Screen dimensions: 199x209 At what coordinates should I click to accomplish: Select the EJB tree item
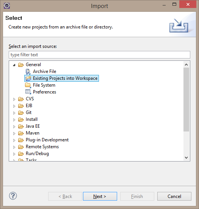[x=29, y=106]
